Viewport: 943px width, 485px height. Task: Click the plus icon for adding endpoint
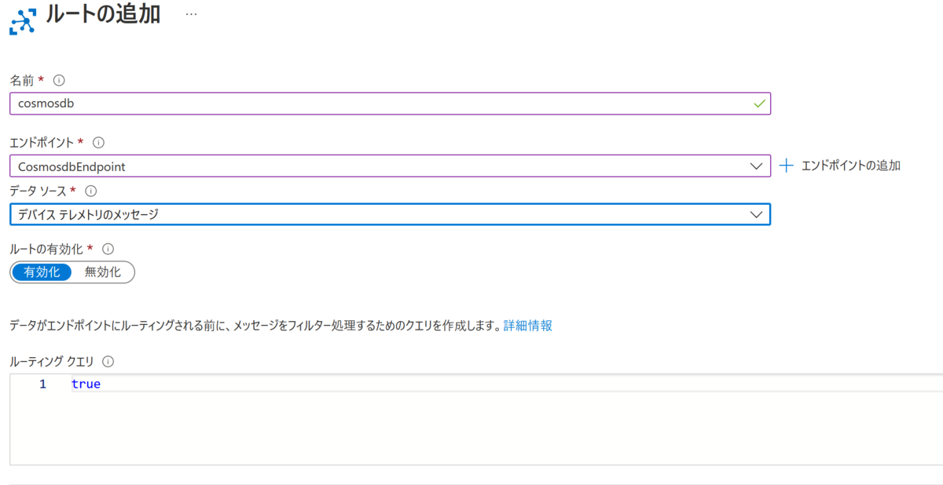[786, 166]
